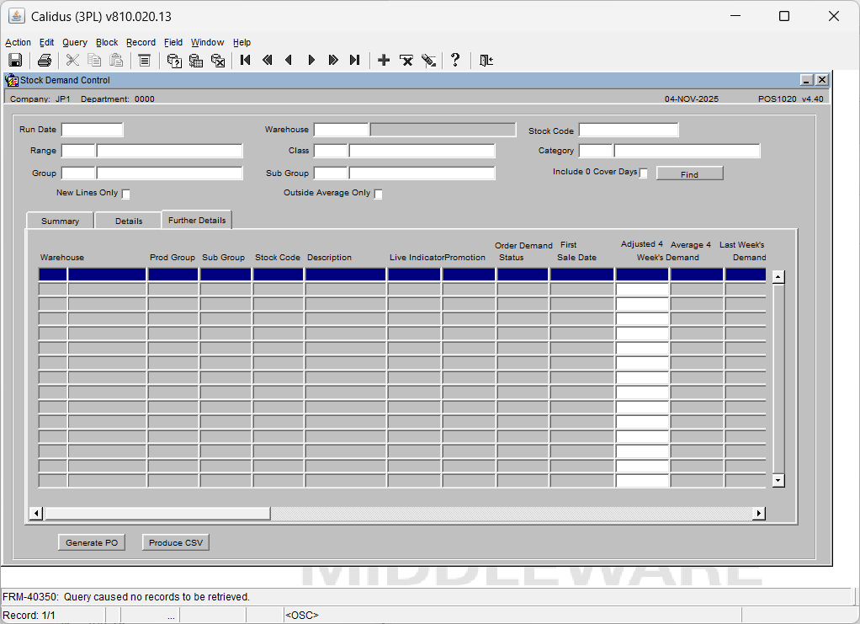Image resolution: width=860 pixels, height=624 pixels.
Task: Jump to first record with toolbar arrow
Action: (245, 60)
